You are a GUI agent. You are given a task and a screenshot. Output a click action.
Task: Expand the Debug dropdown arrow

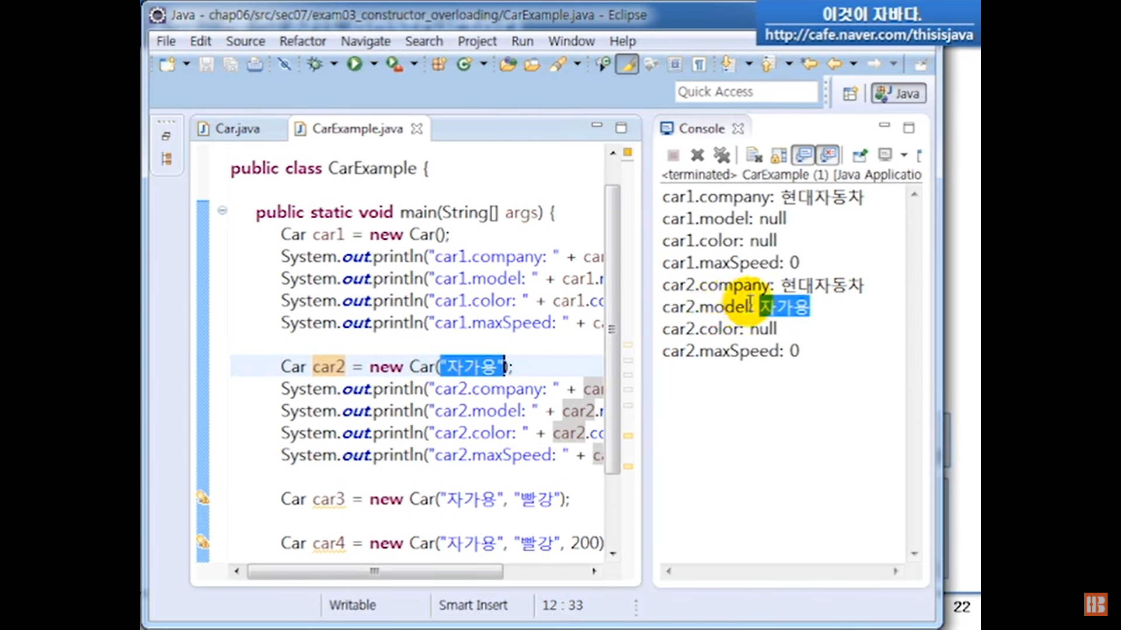coord(334,64)
